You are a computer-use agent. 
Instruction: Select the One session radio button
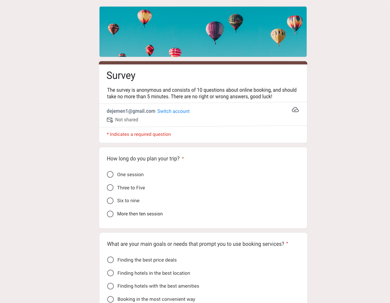(110, 175)
